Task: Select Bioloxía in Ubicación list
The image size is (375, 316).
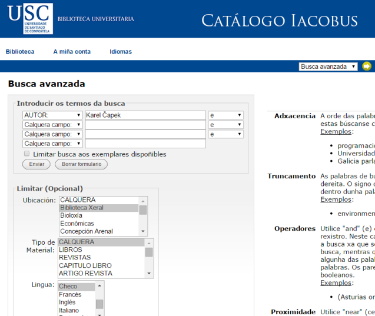Action: tap(99, 215)
